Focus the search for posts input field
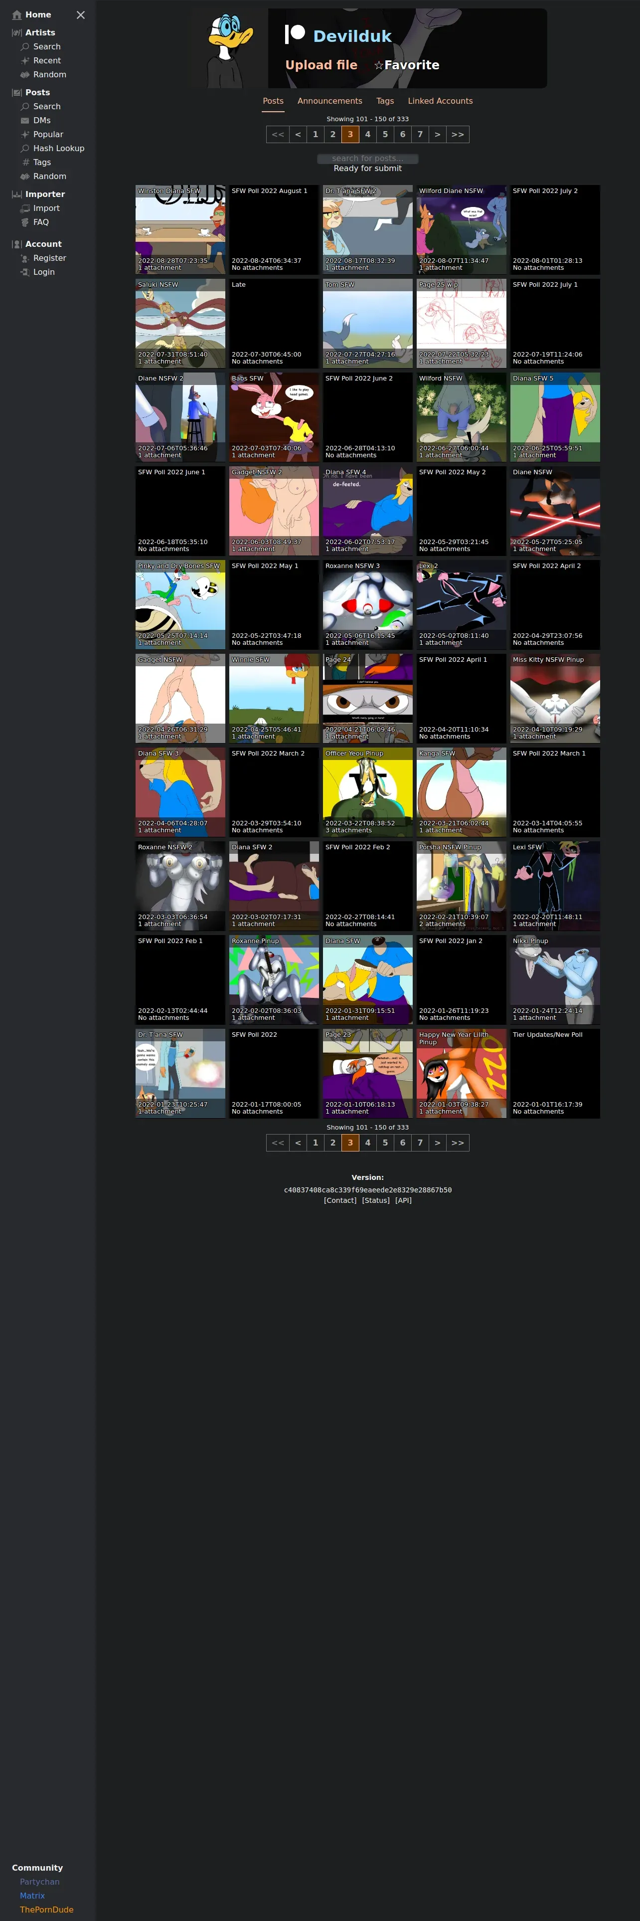This screenshot has height=1921, width=640. click(367, 158)
